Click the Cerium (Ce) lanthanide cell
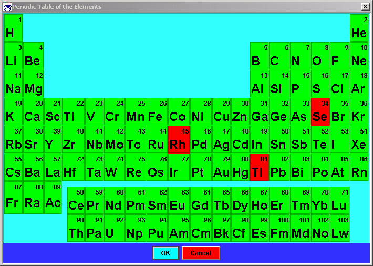Viewport: 373px width, 266px height. tap(76, 200)
